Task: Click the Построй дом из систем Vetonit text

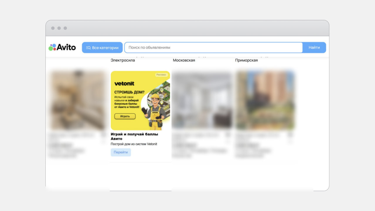Action: [134, 144]
